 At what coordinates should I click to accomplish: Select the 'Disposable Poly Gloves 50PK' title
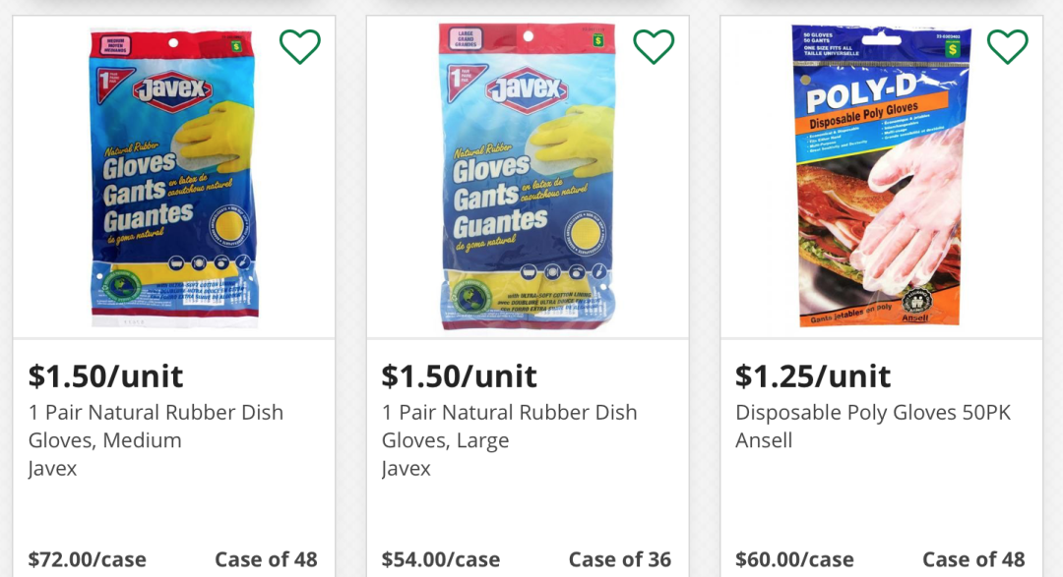pyautogui.click(x=873, y=413)
